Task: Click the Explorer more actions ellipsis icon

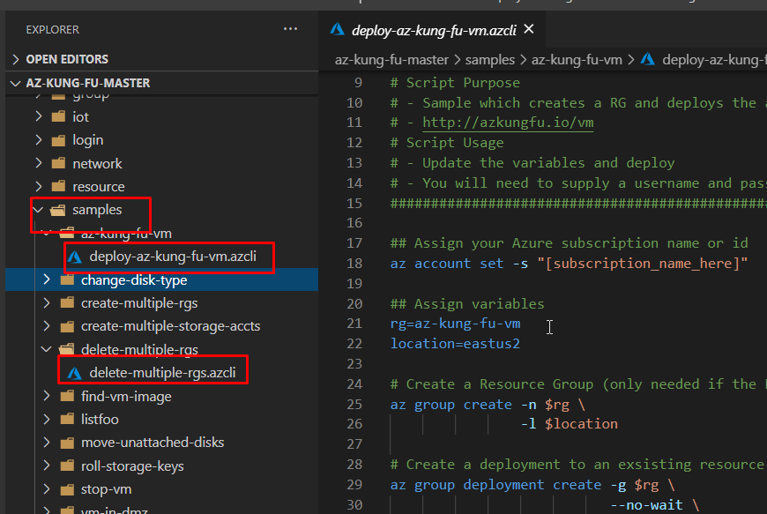Action: tap(290, 29)
